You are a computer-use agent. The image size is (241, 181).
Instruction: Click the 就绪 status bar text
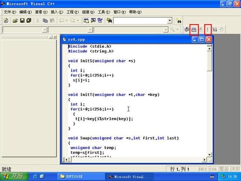[x=6, y=169]
